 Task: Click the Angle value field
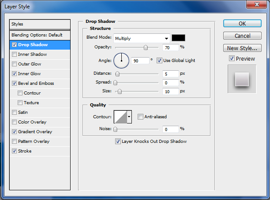click(x=140, y=61)
